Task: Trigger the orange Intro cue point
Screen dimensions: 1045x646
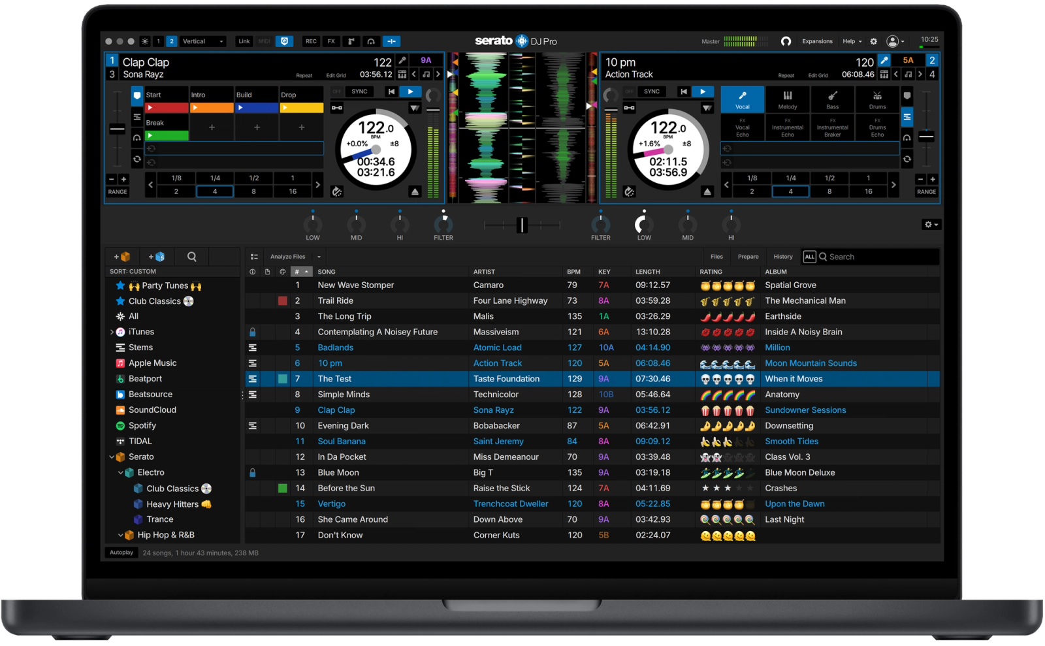Action: [212, 108]
